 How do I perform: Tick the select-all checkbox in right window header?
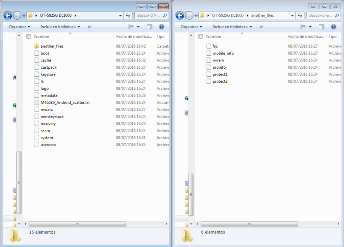point(201,36)
